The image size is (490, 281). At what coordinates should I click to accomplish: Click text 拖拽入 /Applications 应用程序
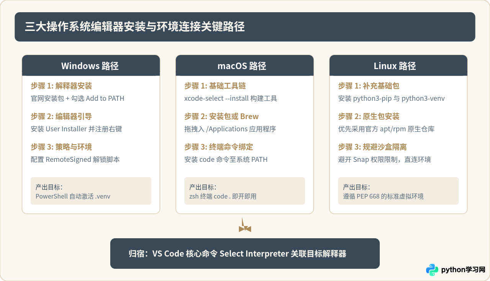coord(230,129)
